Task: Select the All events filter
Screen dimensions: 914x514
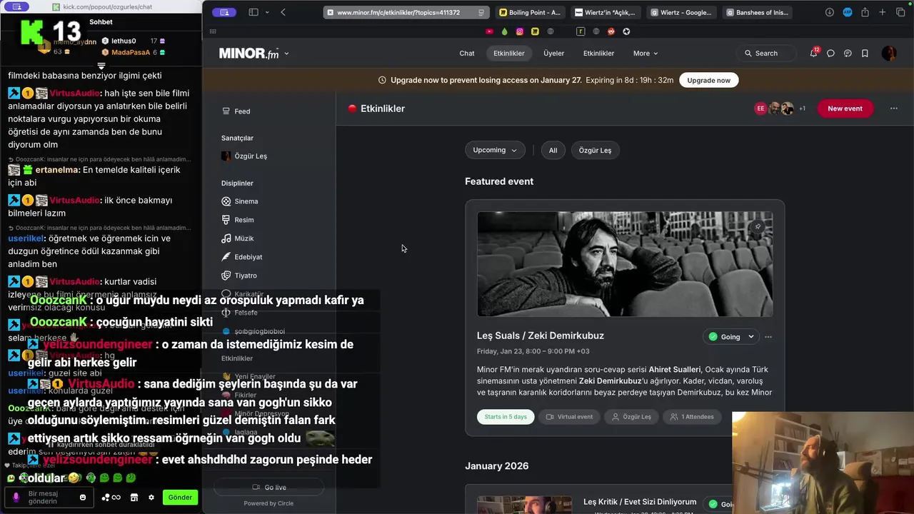Action: pyautogui.click(x=553, y=150)
